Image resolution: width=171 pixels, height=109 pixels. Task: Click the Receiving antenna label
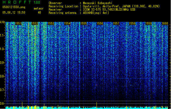[63, 13]
